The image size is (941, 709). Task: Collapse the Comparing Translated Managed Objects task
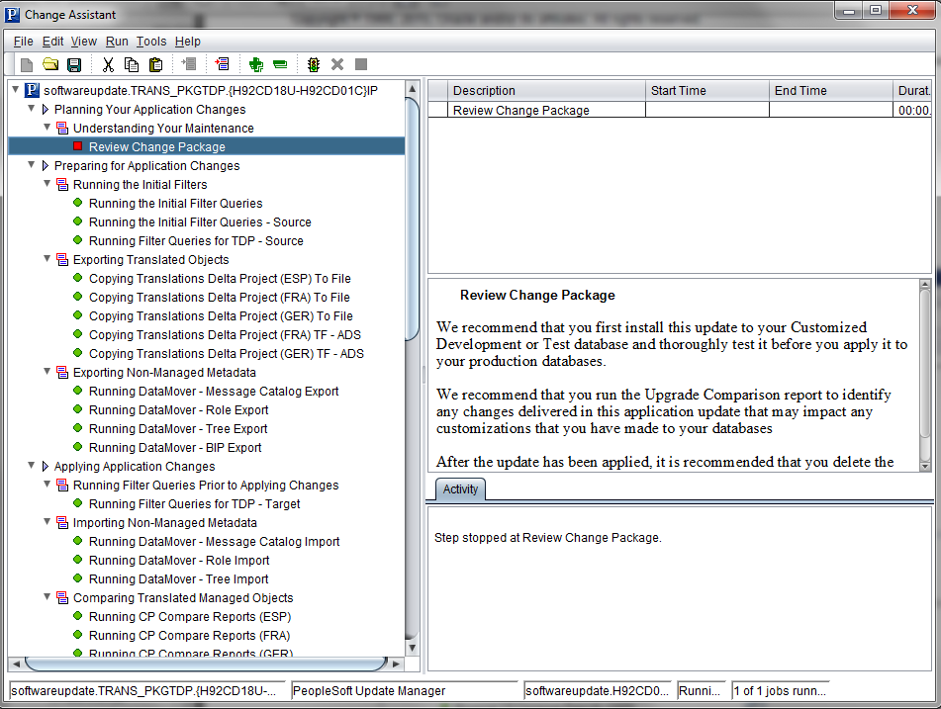pyautogui.click(x=47, y=597)
